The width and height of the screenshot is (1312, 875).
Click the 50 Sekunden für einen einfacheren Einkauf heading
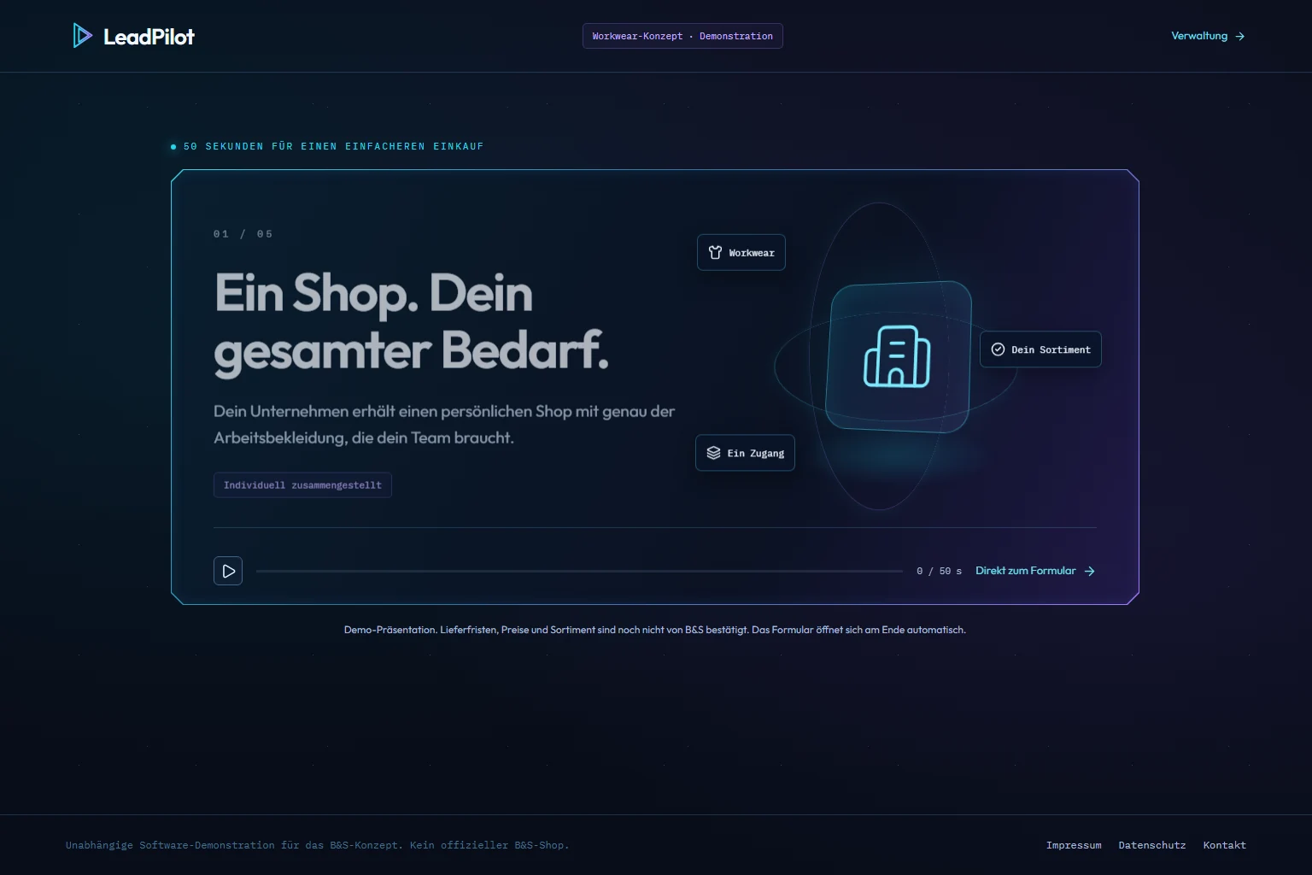(x=333, y=147)
